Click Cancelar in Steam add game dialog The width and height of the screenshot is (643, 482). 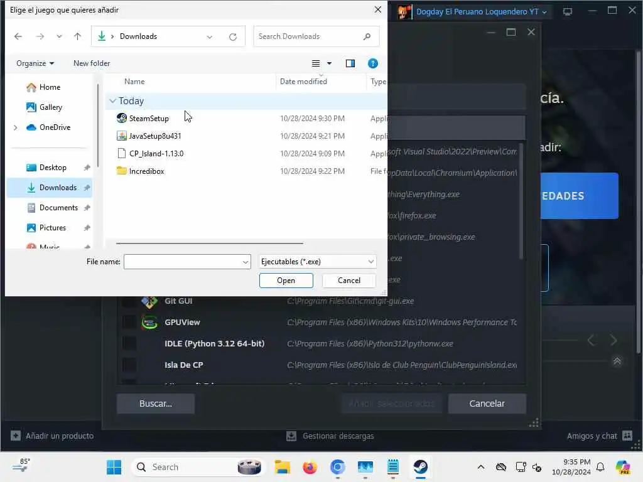click(487, 404)
